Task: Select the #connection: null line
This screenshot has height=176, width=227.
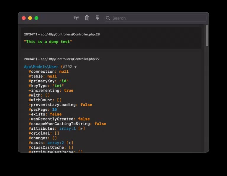Action: tap(48, 71)
